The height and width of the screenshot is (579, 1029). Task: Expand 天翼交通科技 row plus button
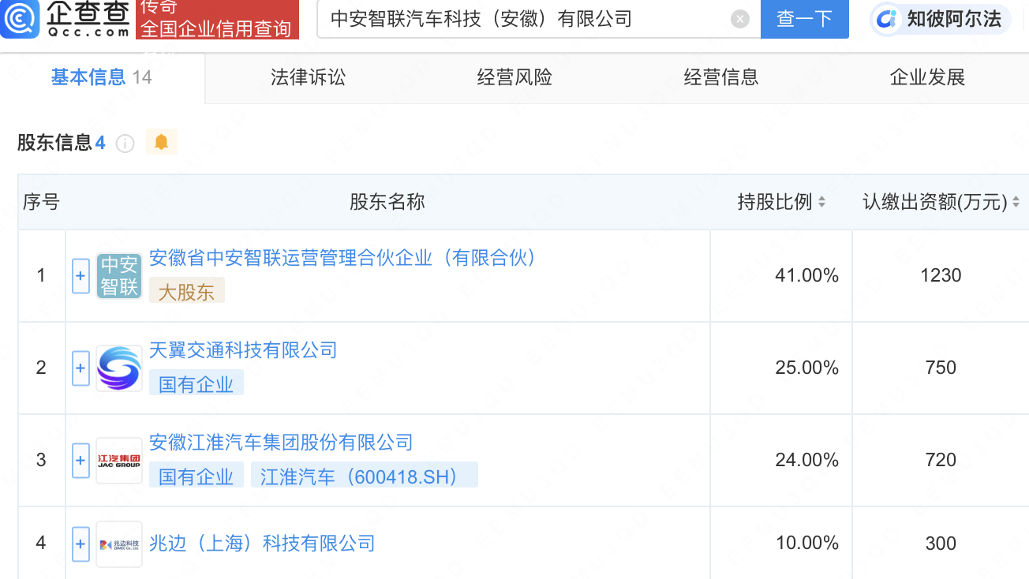point(80,368)
